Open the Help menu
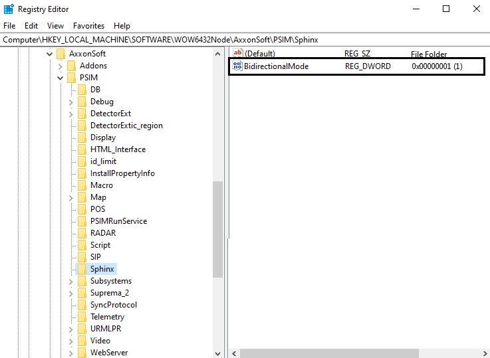The height and width of the screenshot is (358, 490). click(x=122, y=26)
